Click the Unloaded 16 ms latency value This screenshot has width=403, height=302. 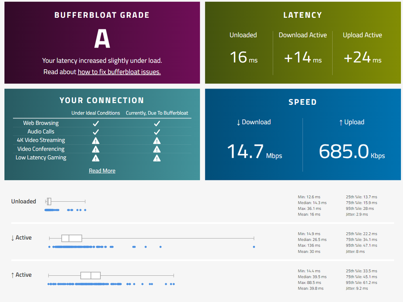[243, 58]
